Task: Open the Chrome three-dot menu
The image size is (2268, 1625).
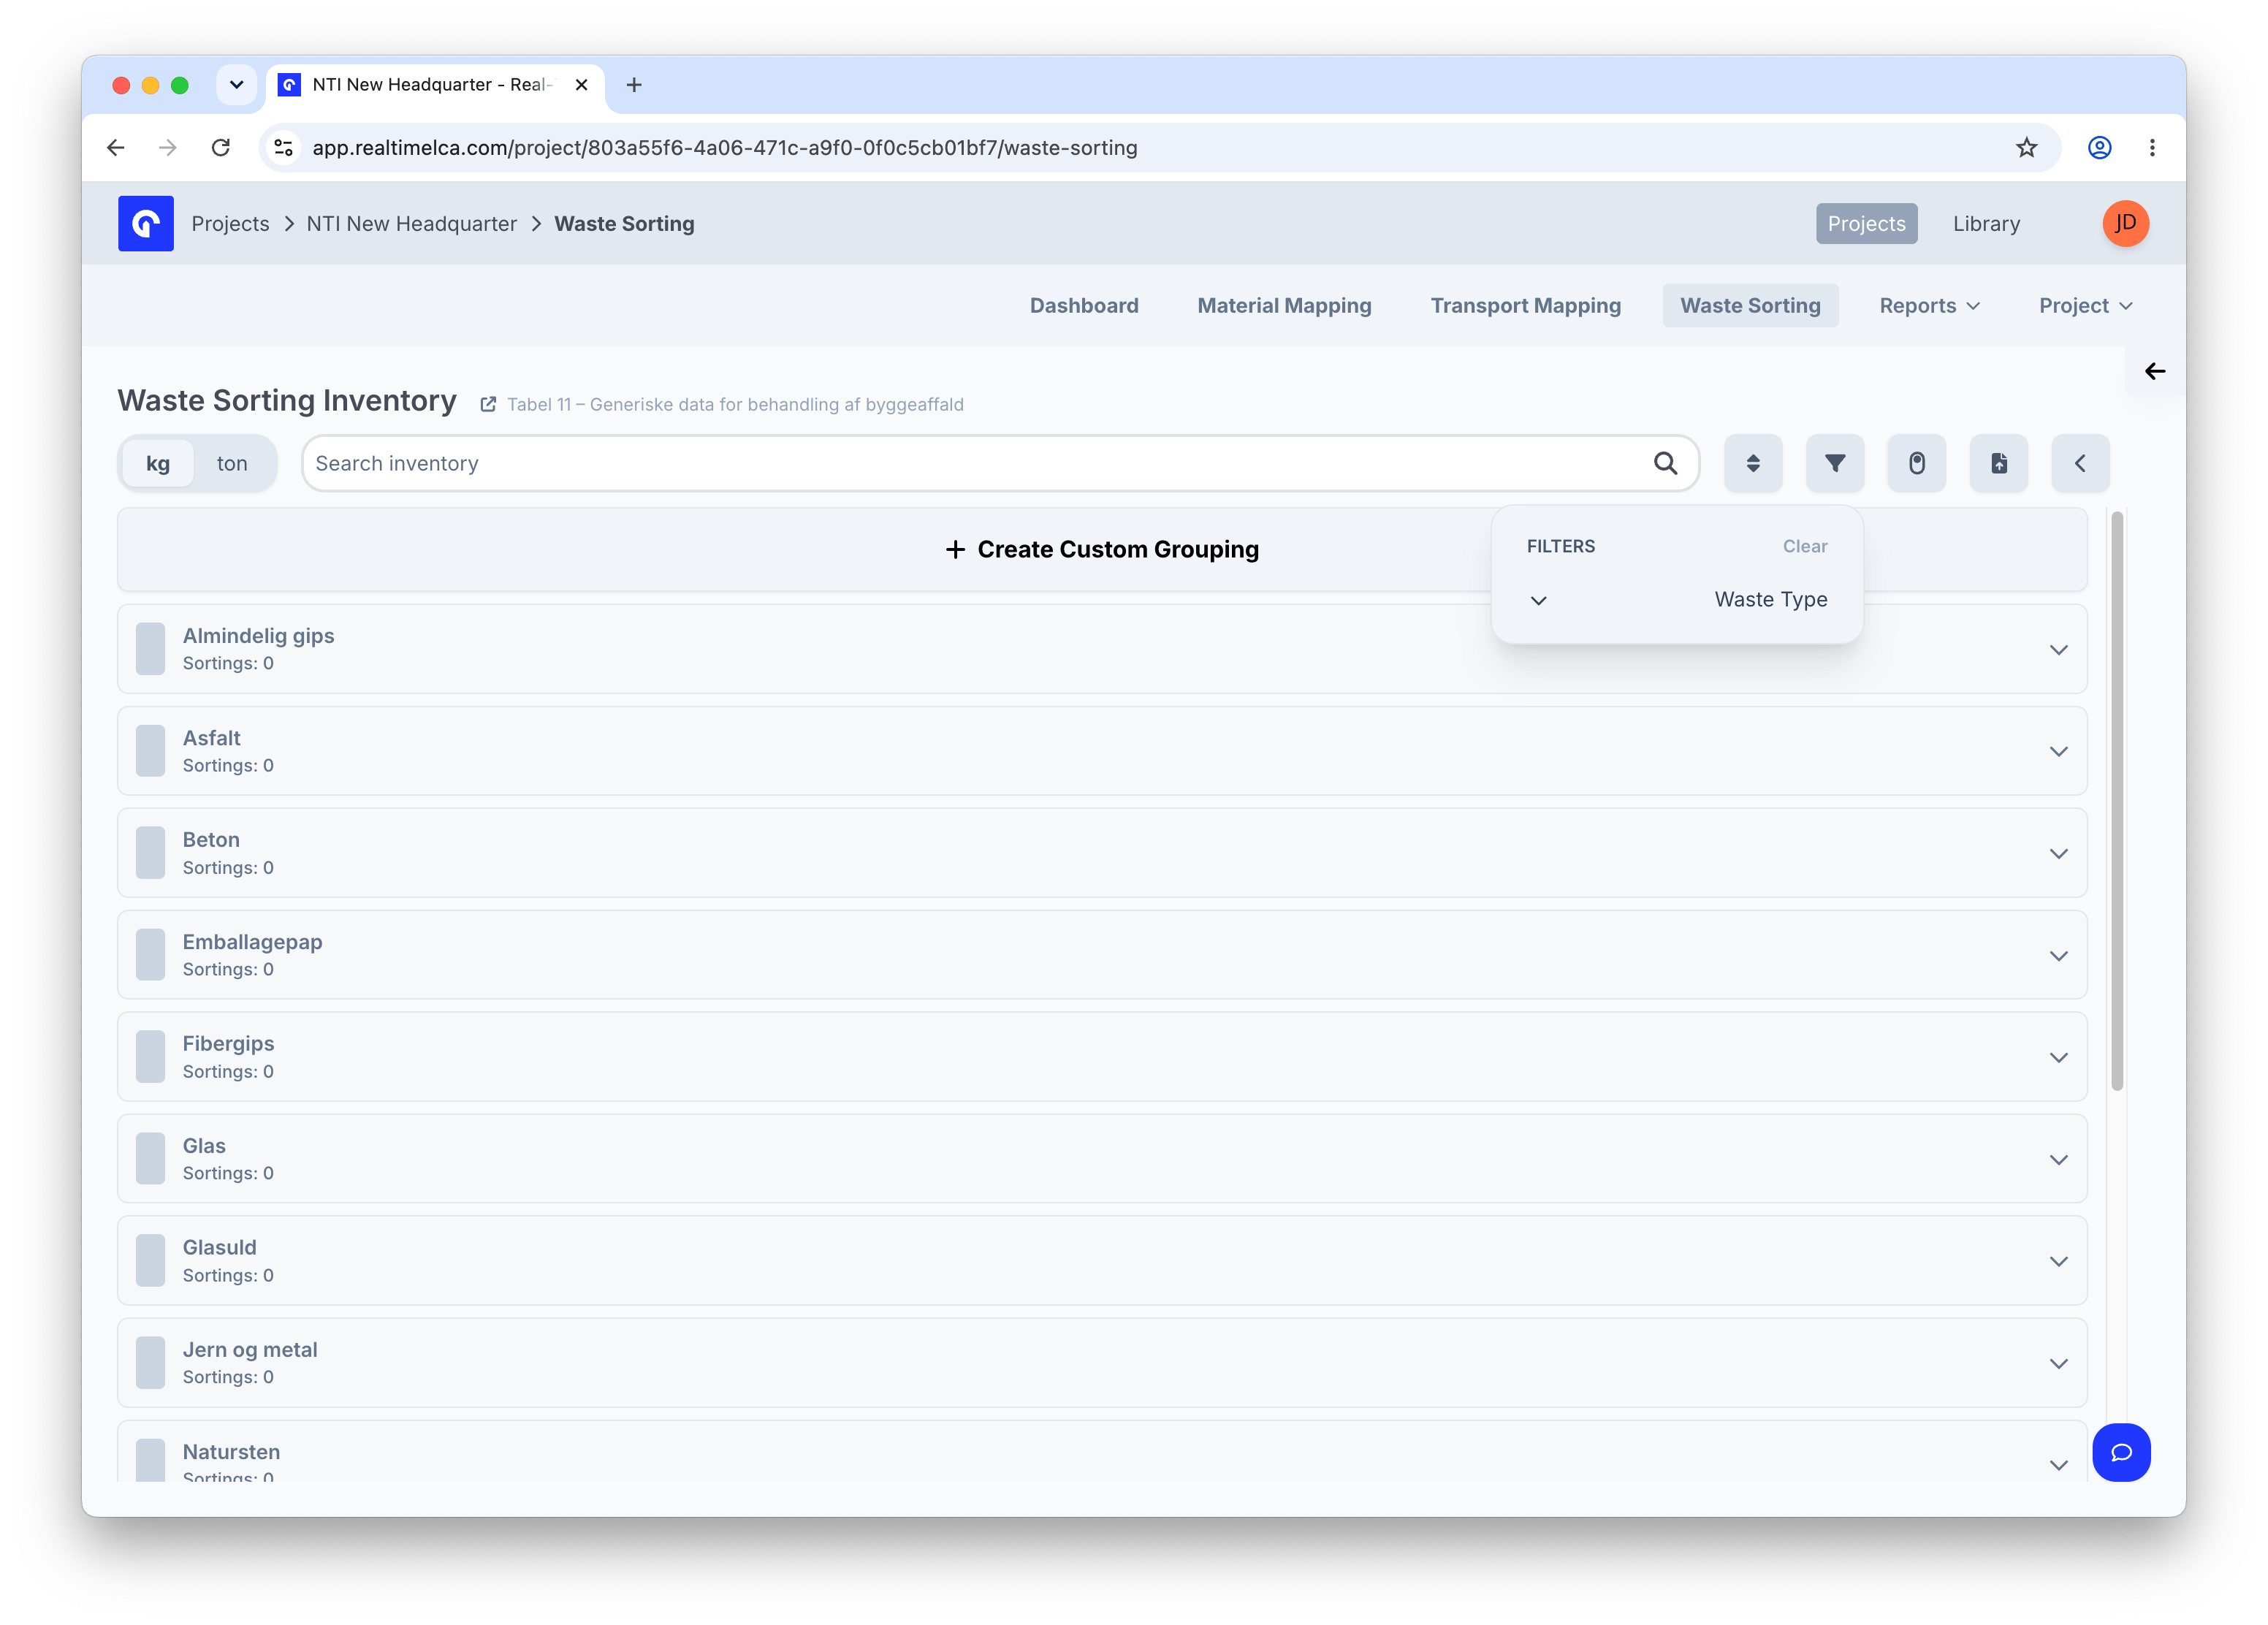Action: (2152, 147)
